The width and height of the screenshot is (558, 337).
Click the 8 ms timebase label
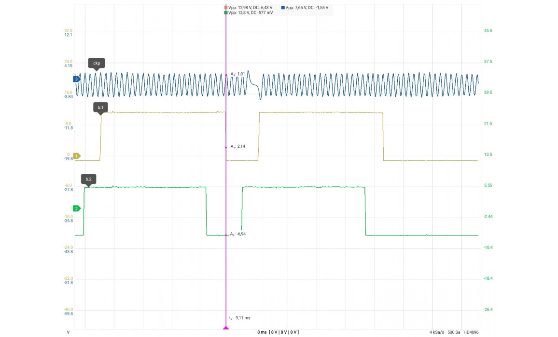[x=262, y=332]
